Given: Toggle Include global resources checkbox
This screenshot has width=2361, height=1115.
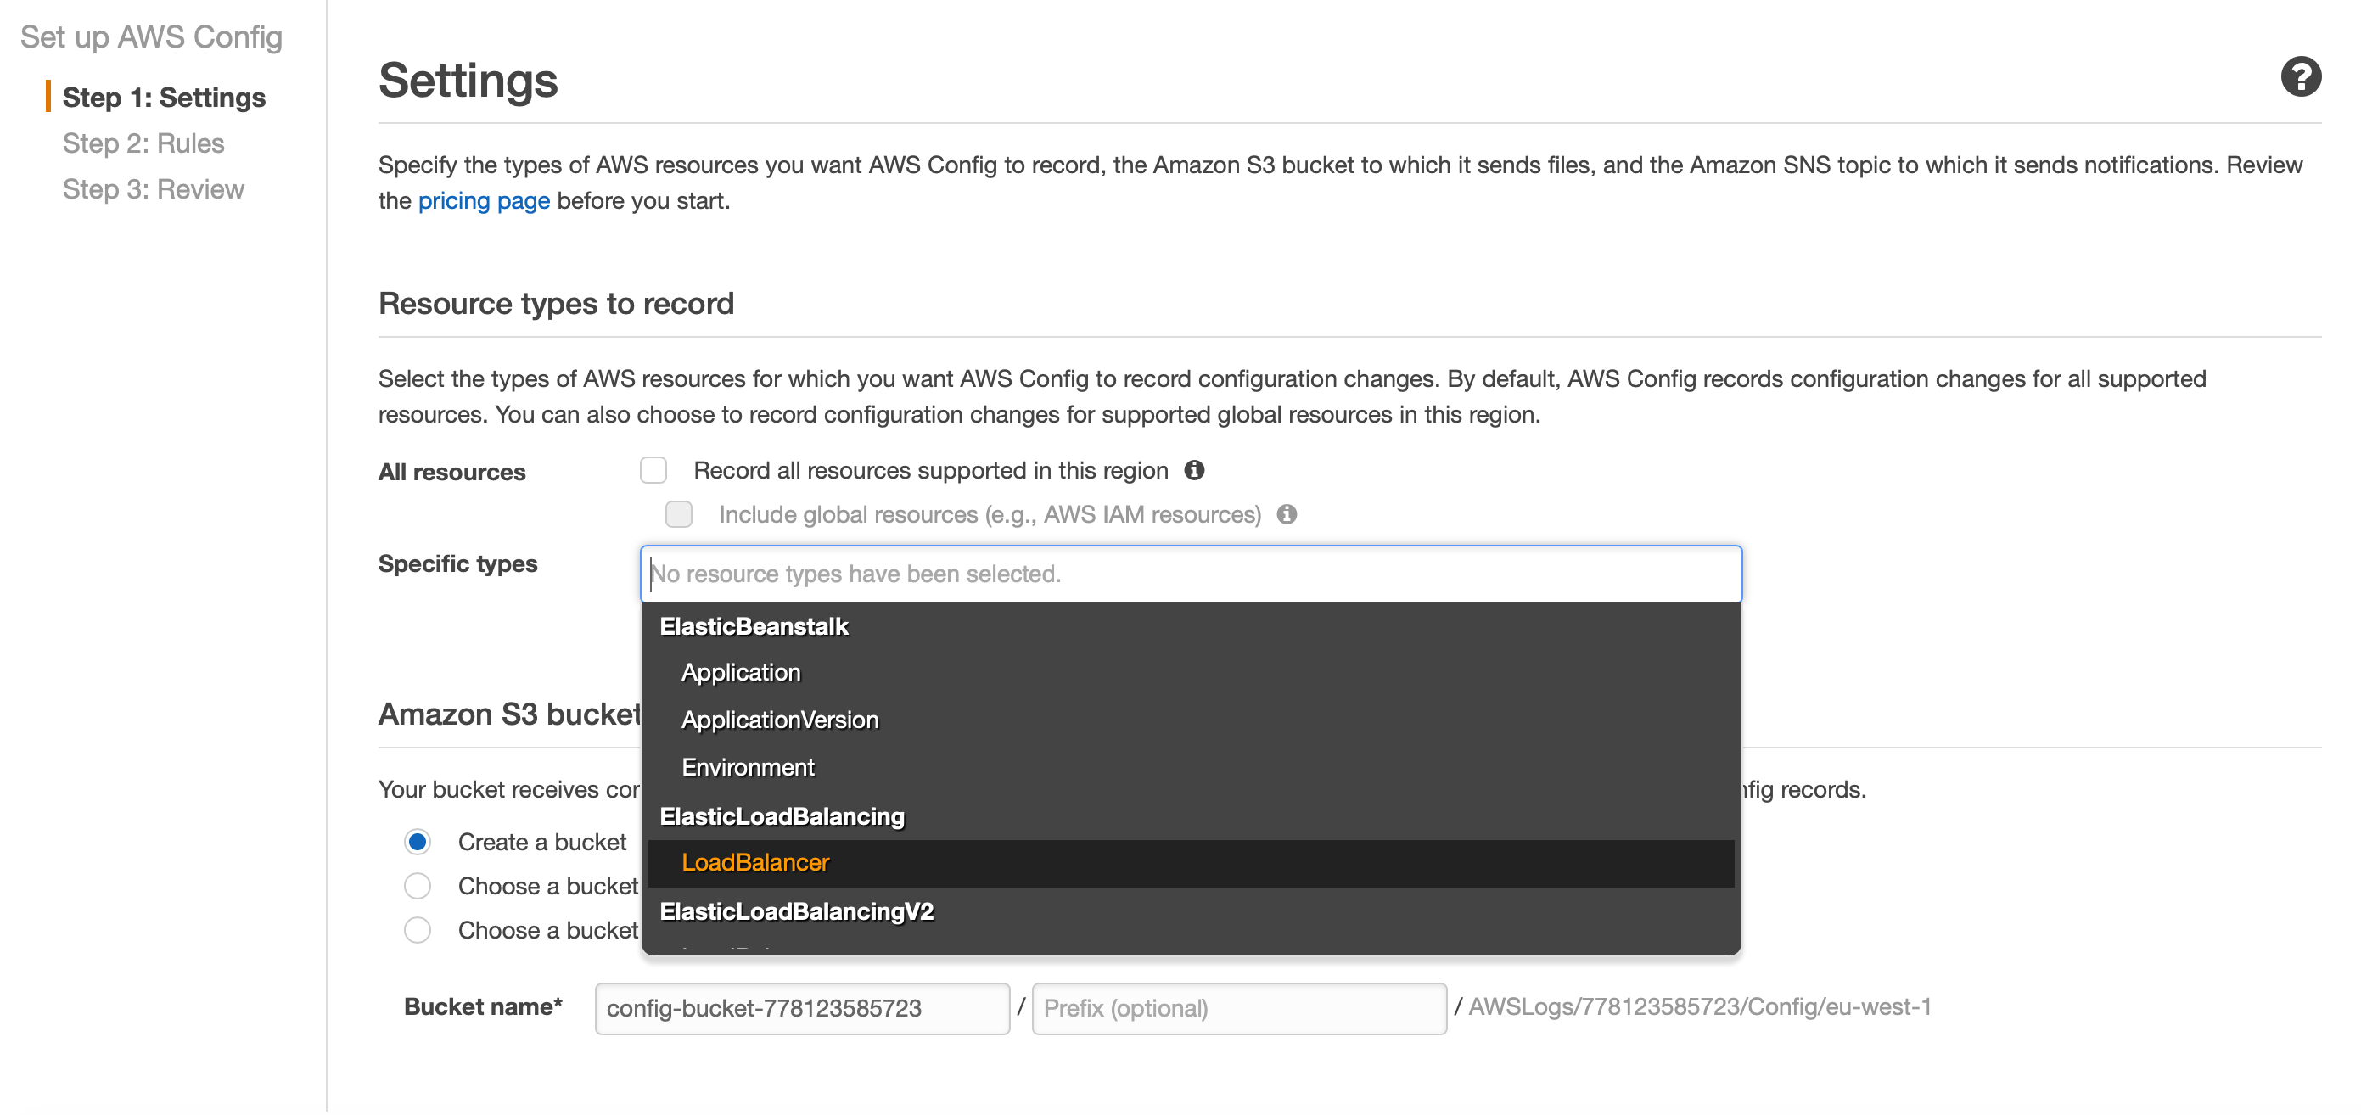Looking at the screenshot, I should [x=678, y=514].
